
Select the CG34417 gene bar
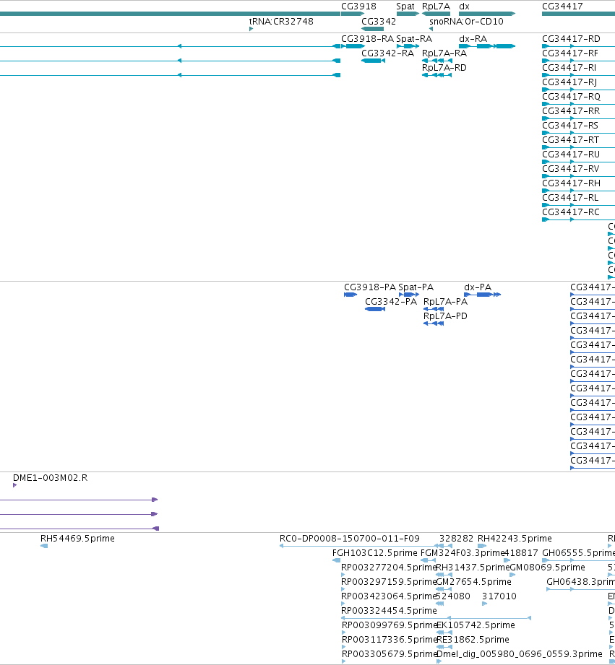(x=578, y=14)
